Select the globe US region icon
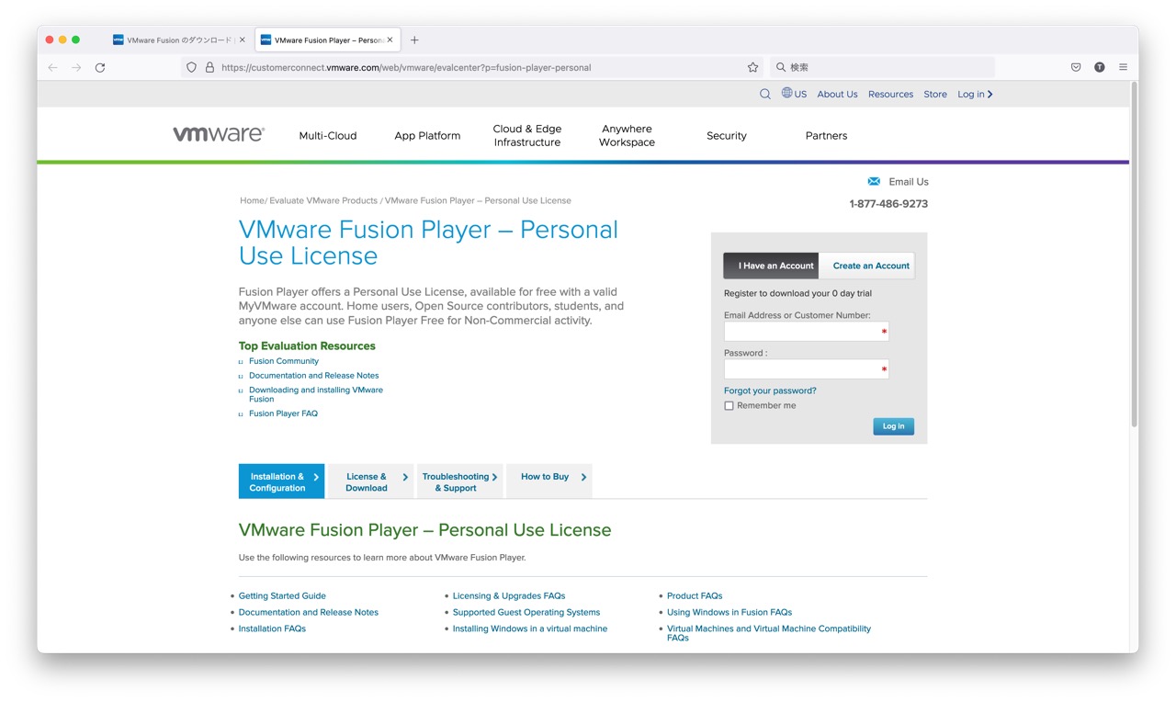 (x=787, y=93)
